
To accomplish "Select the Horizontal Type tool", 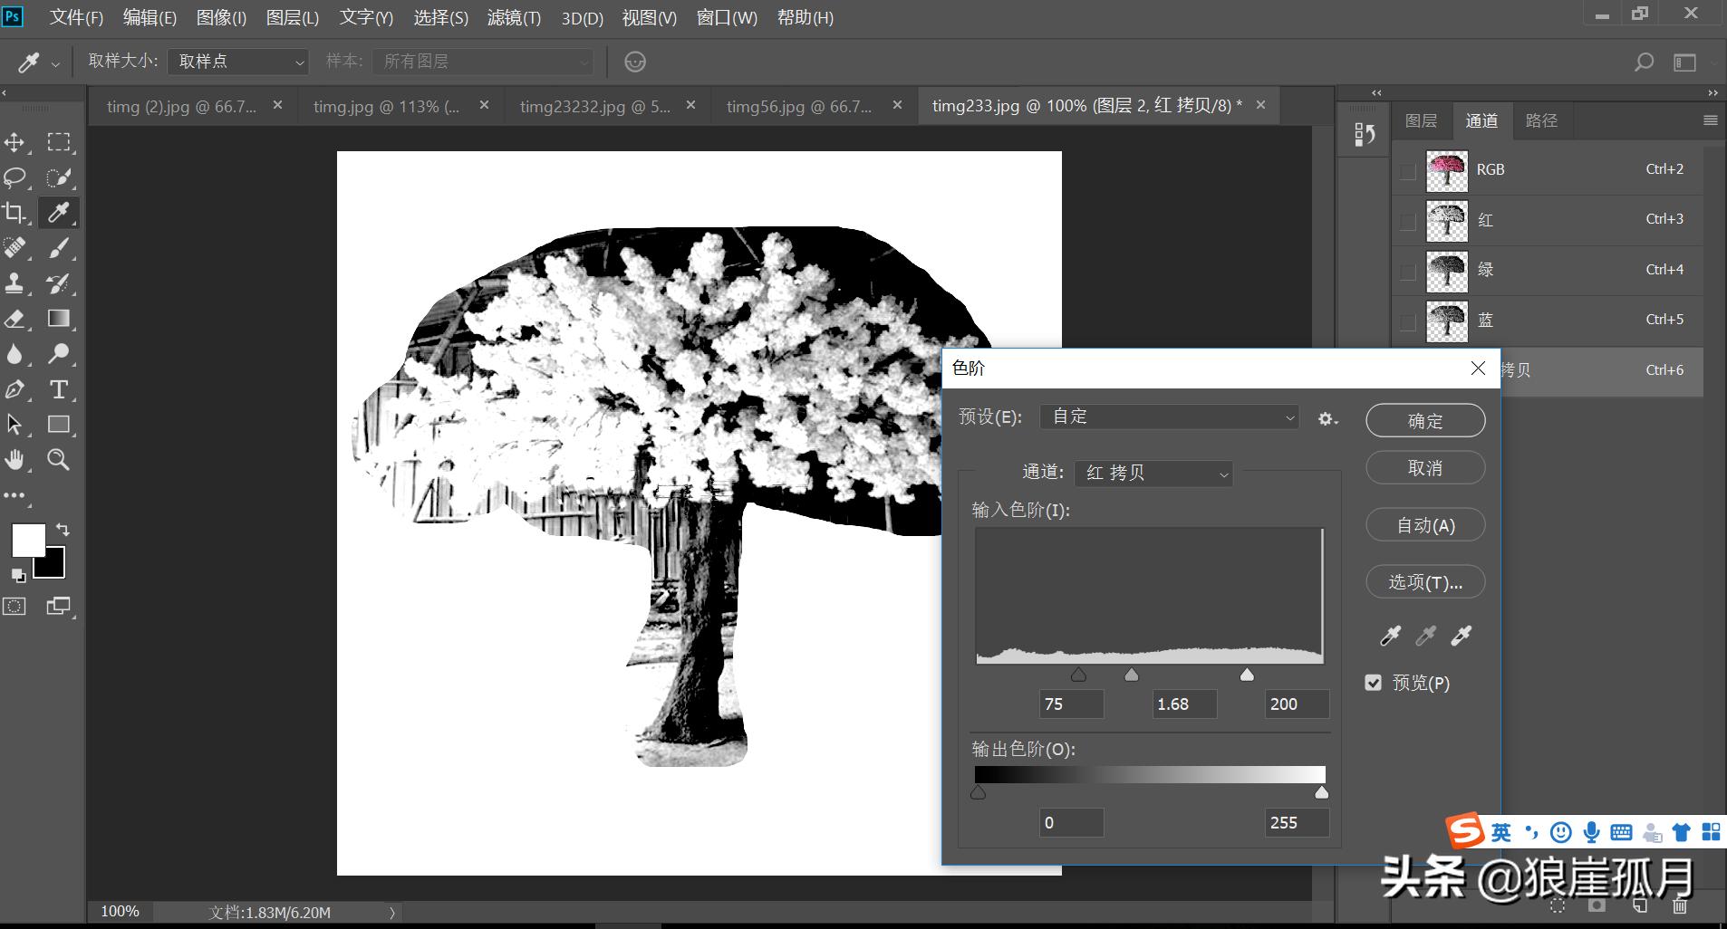I will pyautogui.click(x=58, y=390).
